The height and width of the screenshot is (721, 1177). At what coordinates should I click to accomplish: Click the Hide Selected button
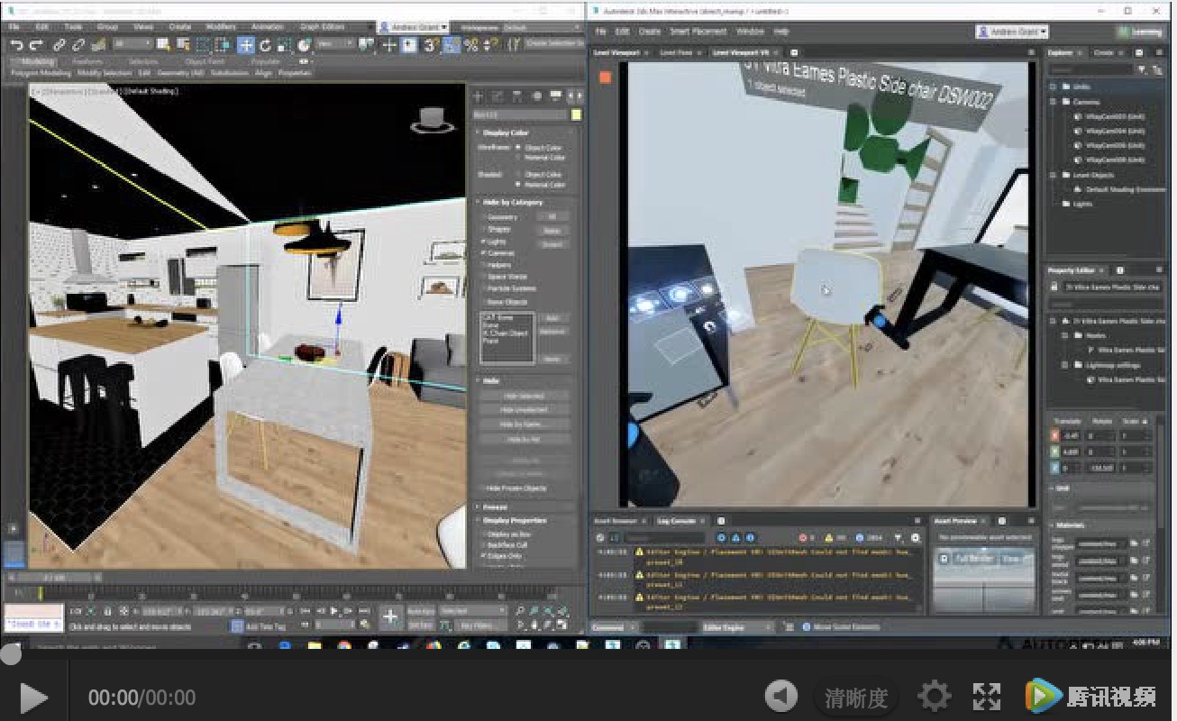524,396
